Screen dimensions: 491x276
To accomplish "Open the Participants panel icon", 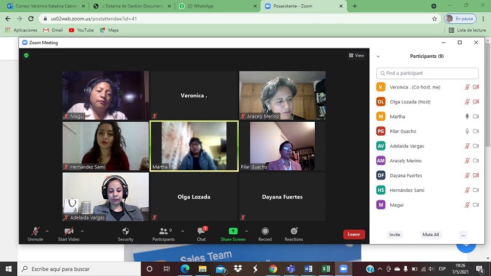I will (163, 232).
